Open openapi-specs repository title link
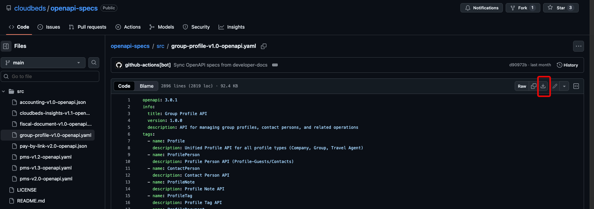The height and width of the screenshot is (209, 594). click(x=74, y=8)
